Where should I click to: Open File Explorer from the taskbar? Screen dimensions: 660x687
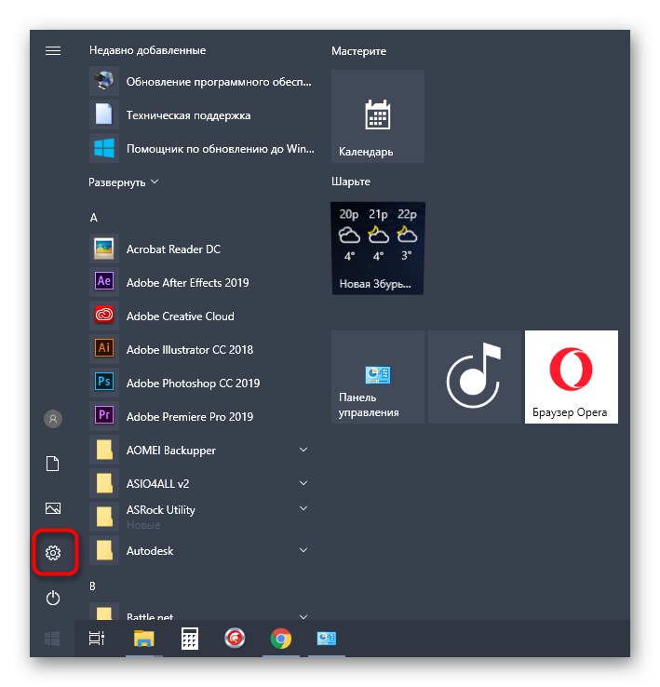(144, 639)
